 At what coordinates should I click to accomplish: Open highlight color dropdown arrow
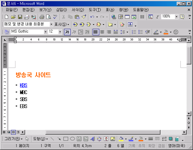[x=161, y=32]
